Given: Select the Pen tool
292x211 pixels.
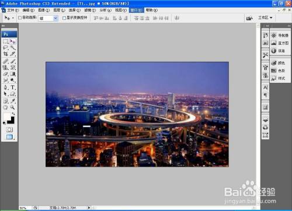Looking at the screenshot, I should point(5,87).
